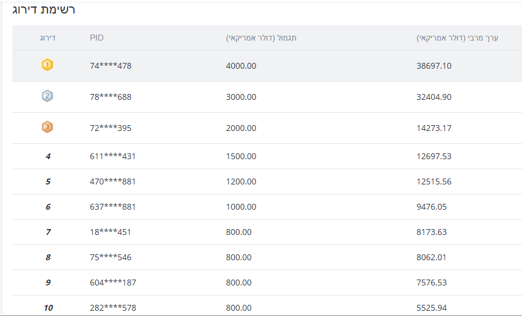Select PID 74****478 in the first row
The height and width of the screenshot is (316, 522).
coord(110,66)
